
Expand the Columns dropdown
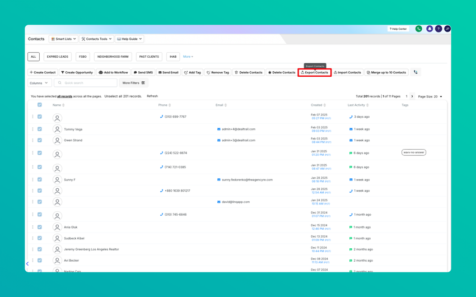click(39, 83)
